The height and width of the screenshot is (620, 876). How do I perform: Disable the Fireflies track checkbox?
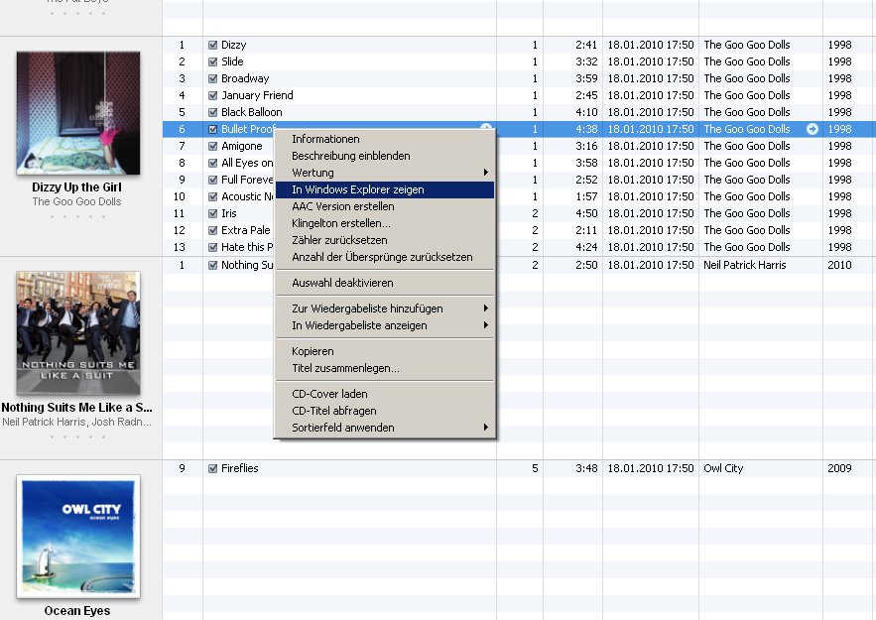tap(213, 468)
